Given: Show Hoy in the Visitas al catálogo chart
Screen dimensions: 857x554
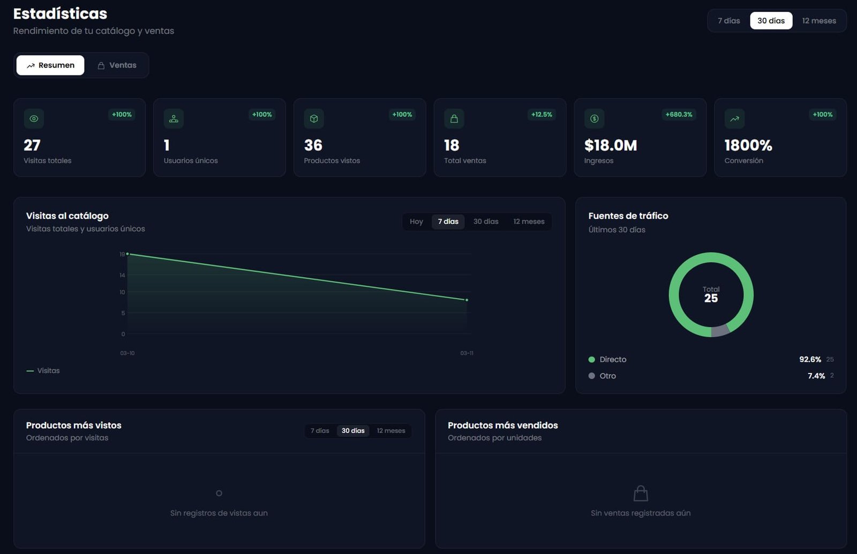Looking at the screenshot, I should click(x=416, y=222).
